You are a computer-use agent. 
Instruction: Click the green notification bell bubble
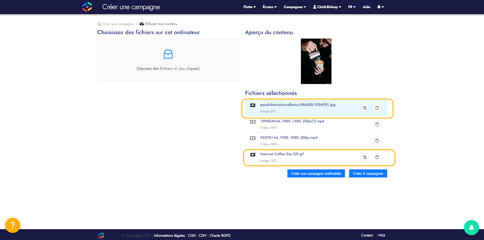(471, 228)
